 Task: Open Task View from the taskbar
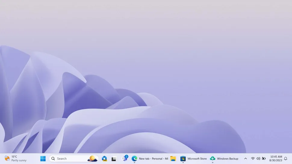tap(114, 159)
